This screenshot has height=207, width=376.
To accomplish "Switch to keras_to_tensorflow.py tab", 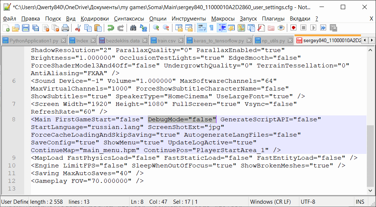I will (x=219, y=41).
